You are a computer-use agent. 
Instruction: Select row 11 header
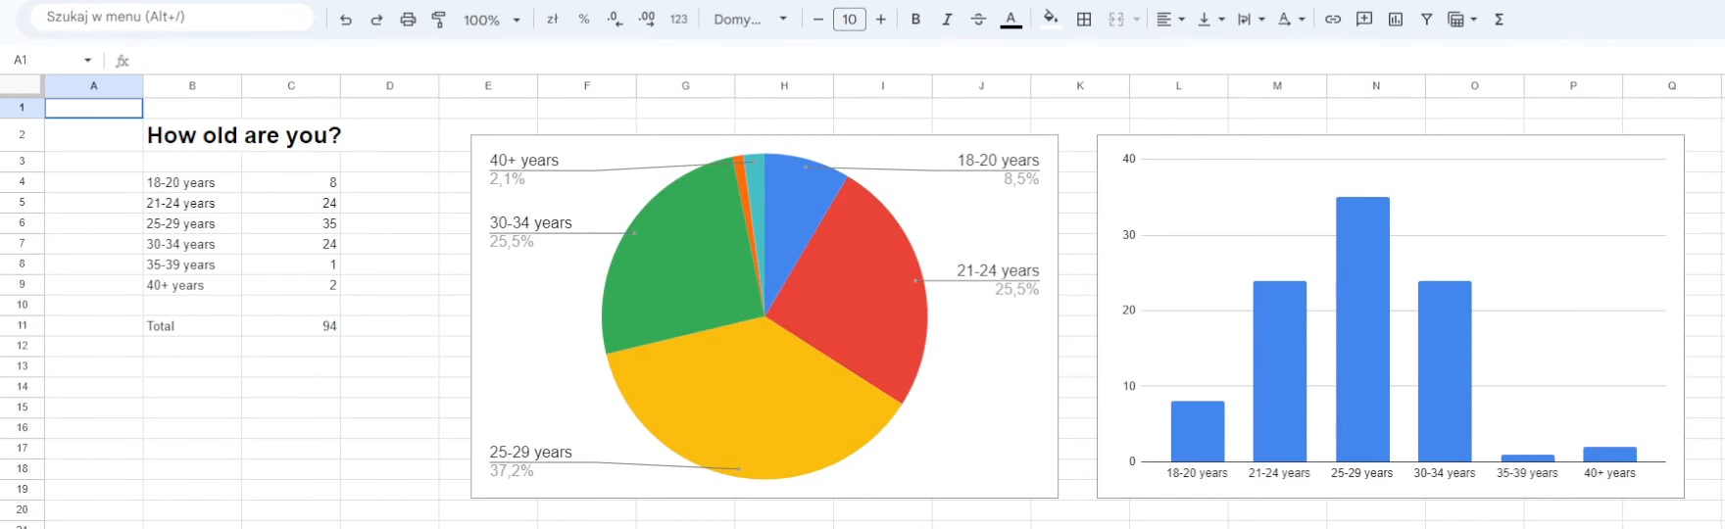[22, 325]
